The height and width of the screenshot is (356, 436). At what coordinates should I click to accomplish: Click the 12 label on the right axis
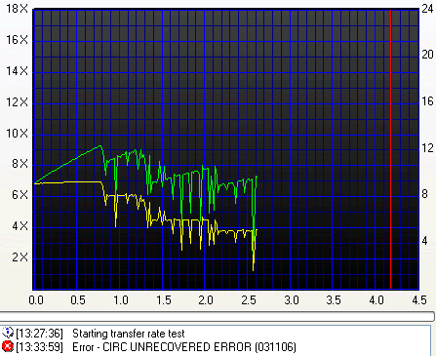[x=427, y=148]
